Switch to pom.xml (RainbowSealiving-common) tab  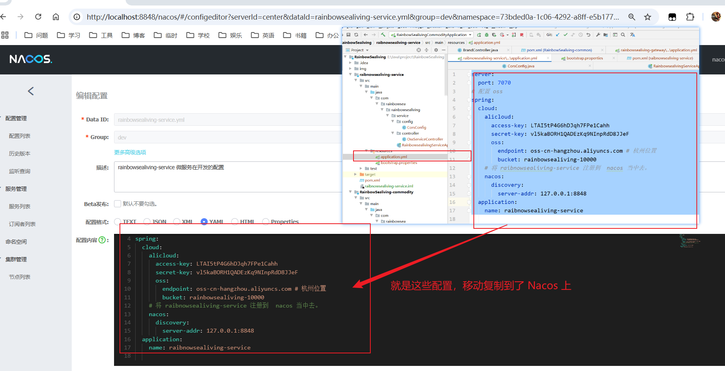click(559, 50)
